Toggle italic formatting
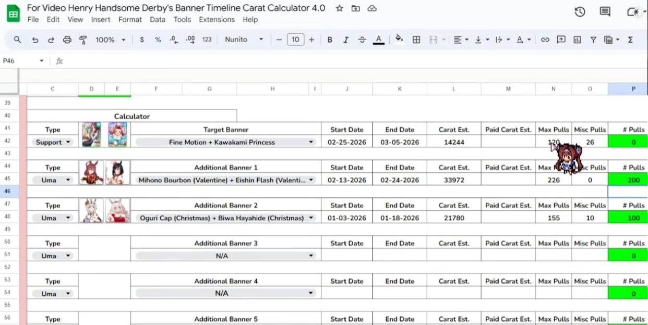This screenshot has height=325, width=648. [346, 40]
